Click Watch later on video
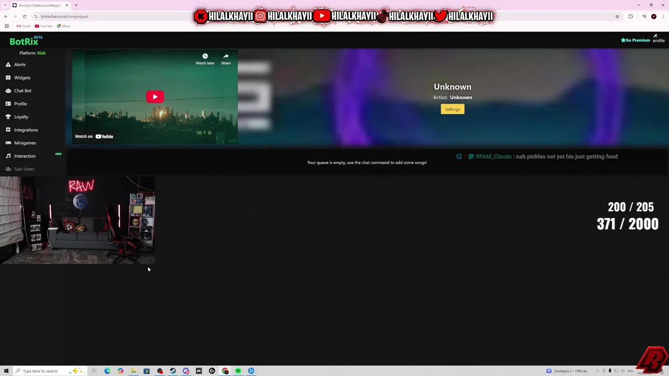The image size is (669, 376). 205,59
